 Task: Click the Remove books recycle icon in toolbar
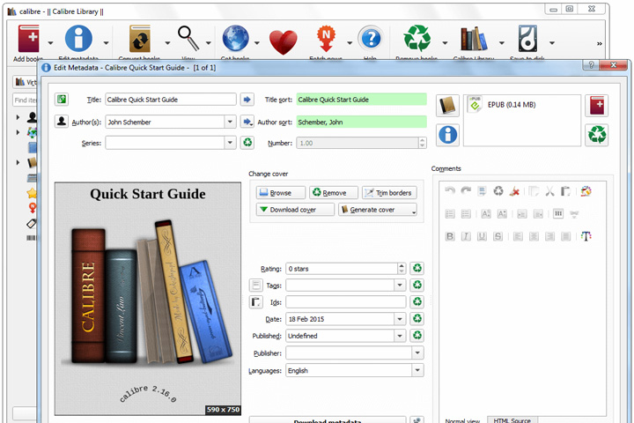(x=417, y=39)
